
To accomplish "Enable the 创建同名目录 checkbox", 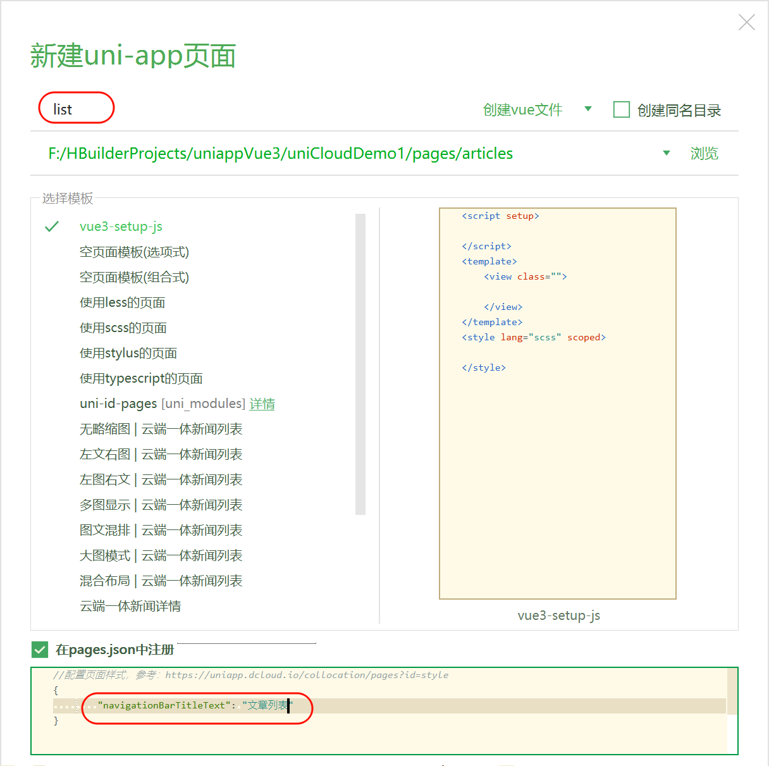I will pyautogui.click(x=621, y=109).
